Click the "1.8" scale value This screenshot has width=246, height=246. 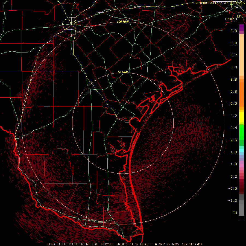pos(234,152)
